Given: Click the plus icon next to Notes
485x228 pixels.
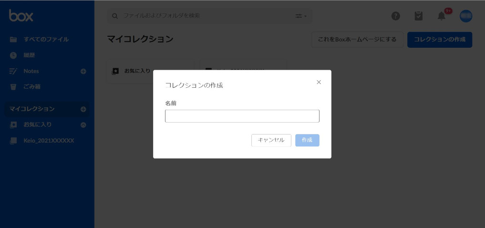Looking at the screenshot, I should (83, 71).
